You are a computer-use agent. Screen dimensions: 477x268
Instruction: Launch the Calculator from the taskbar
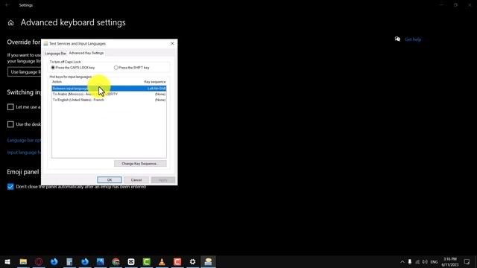coord(69,261)
